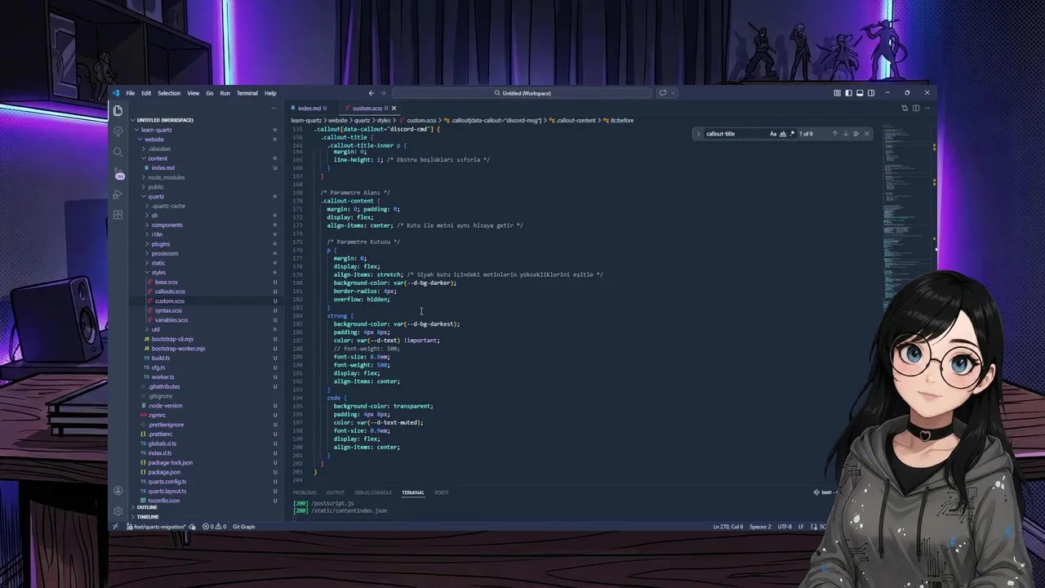Expand the node_modules folder
The height and width of the screenshot is (588, 1045).
[166, 177]
